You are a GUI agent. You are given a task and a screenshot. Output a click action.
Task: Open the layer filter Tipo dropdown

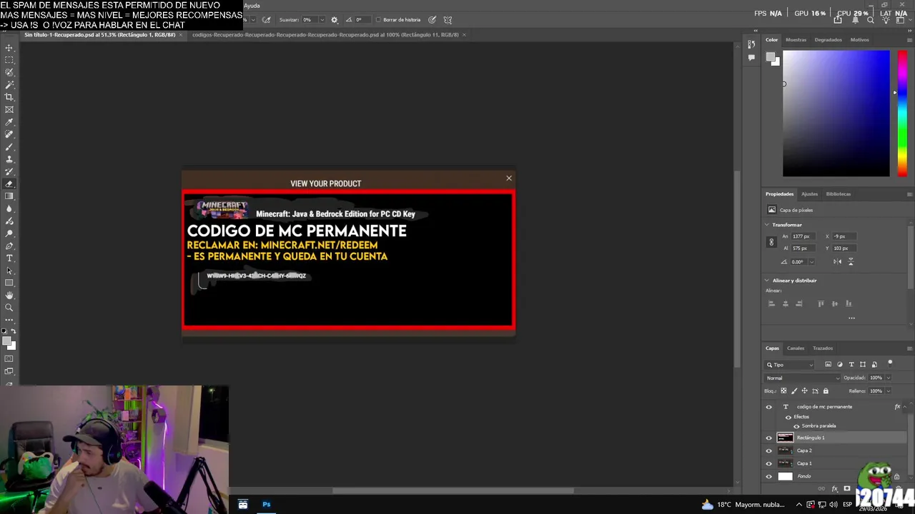pos(790,365)
